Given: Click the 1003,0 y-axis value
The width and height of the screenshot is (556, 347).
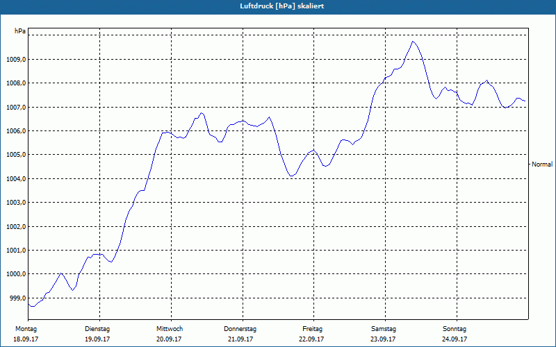Looking at the screenshot, I should tap(16, 203).
